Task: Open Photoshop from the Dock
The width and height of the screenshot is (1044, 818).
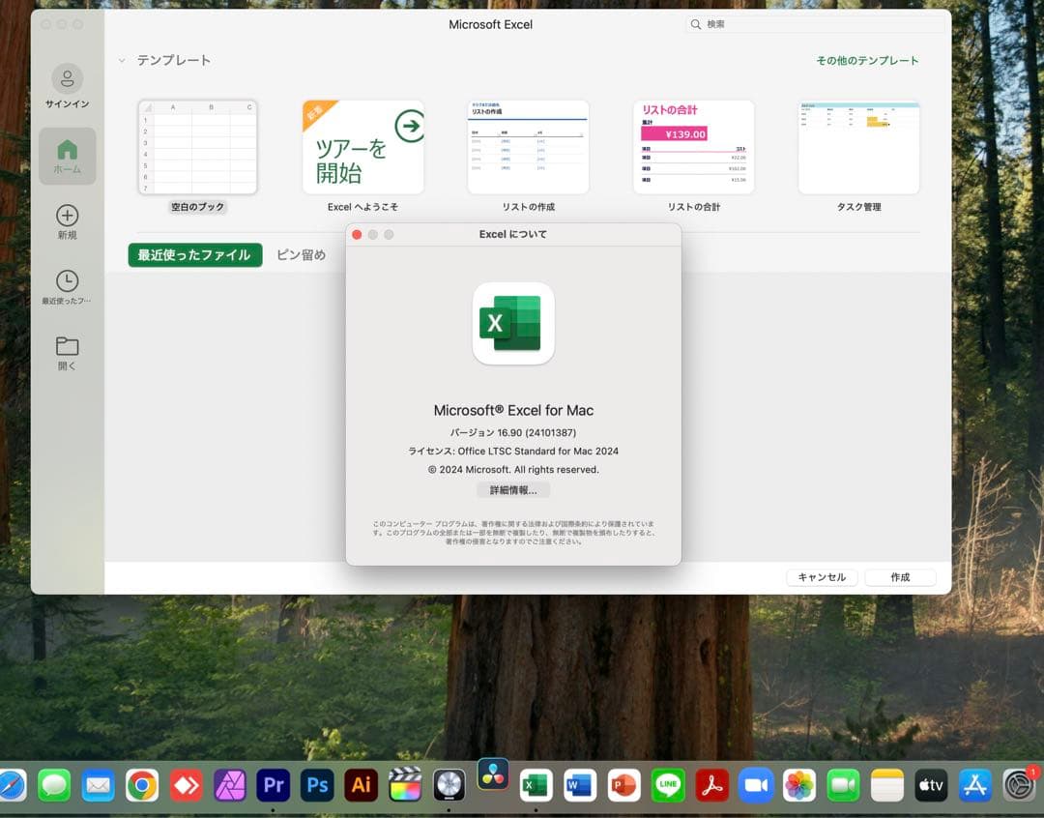Action: (317, 786)
